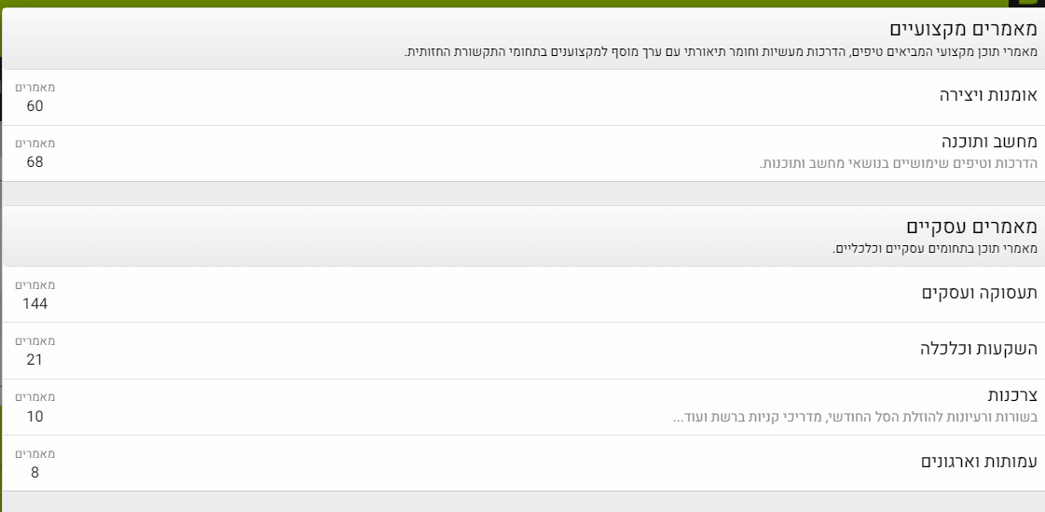Open the אומנות ויצירה forum

pos(987,96)
